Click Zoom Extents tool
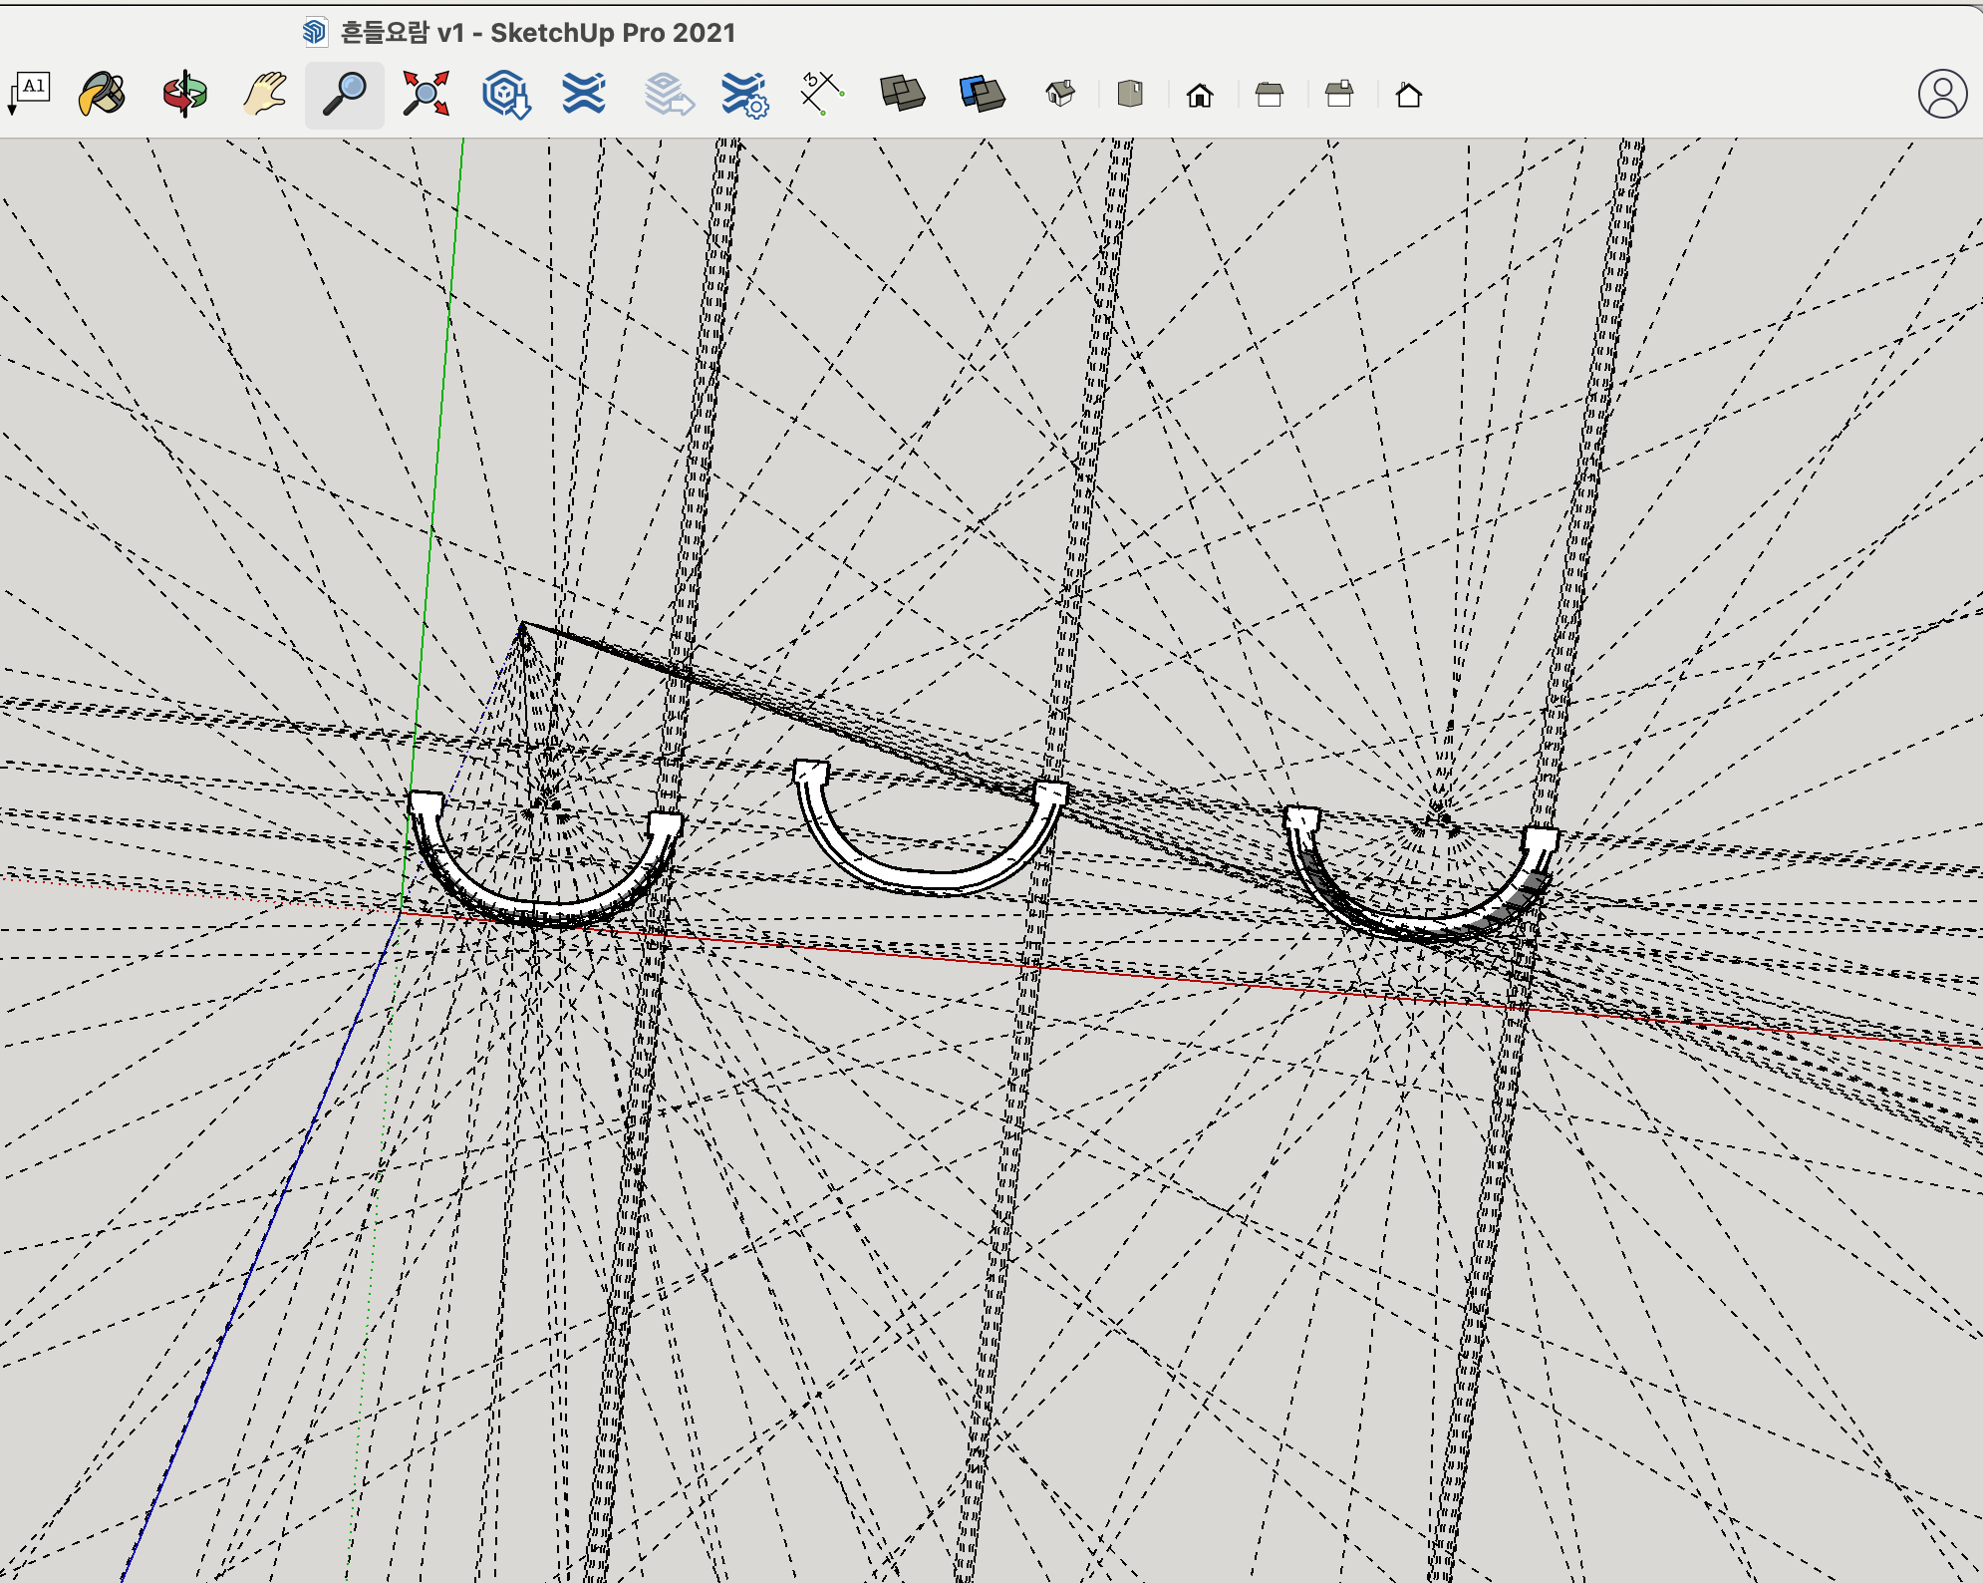 coord(425,95)
